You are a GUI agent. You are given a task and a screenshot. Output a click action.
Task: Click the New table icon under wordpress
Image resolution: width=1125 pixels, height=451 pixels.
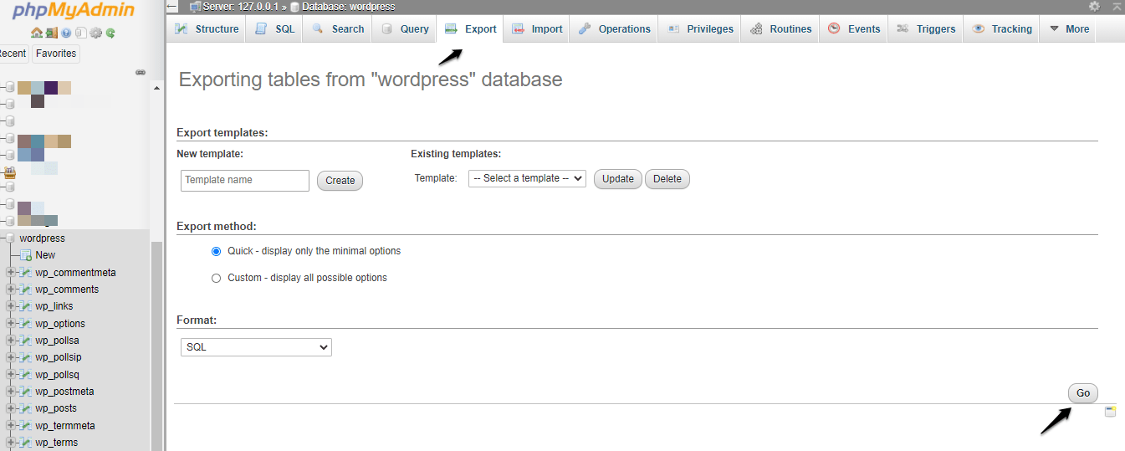[26, 255]
